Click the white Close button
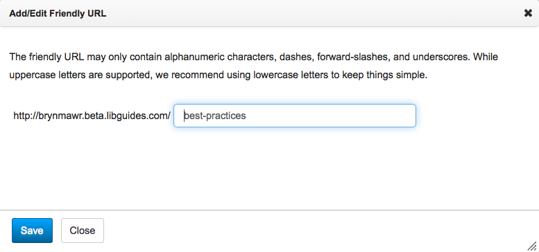 coord(83,231)
